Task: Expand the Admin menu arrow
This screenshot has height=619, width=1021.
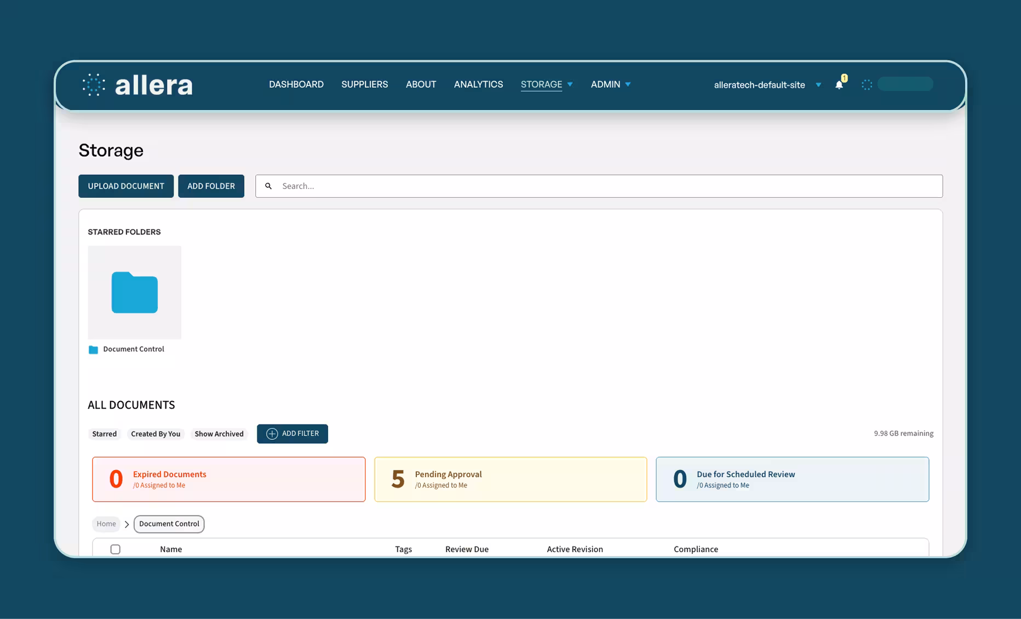Action: coord(628,84)
